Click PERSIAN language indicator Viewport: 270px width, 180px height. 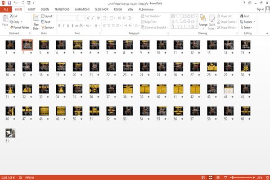coord(30,178)
